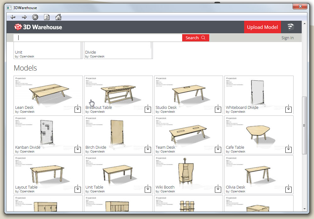Open the Breakout Table title link
This screenshot has height=219, width=314.
pos(98,107)
